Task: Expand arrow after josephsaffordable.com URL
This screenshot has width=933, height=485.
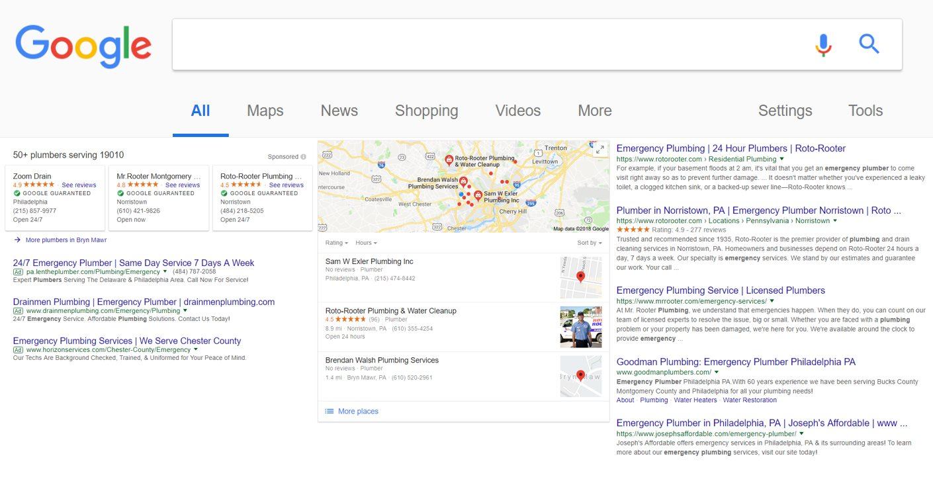Action: (801, 433)
